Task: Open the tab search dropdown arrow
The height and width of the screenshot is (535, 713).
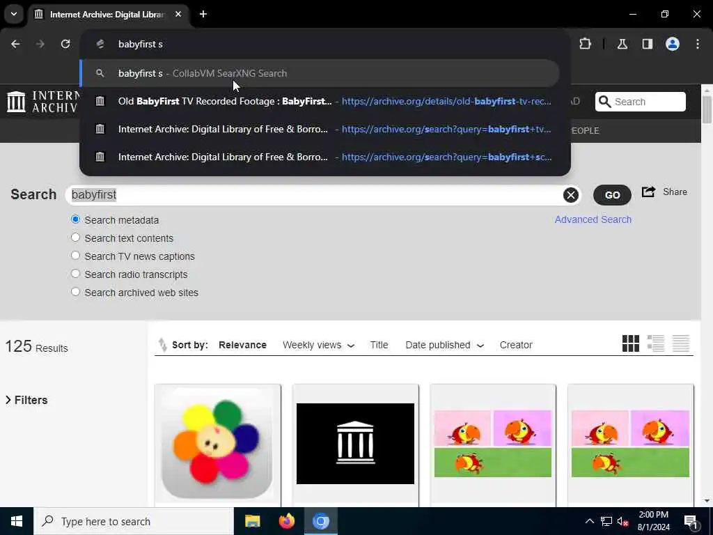Action: pyautogui.click(x=14, y=14)
